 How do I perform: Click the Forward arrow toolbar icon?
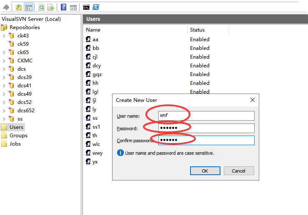click(x=6, y=7)
